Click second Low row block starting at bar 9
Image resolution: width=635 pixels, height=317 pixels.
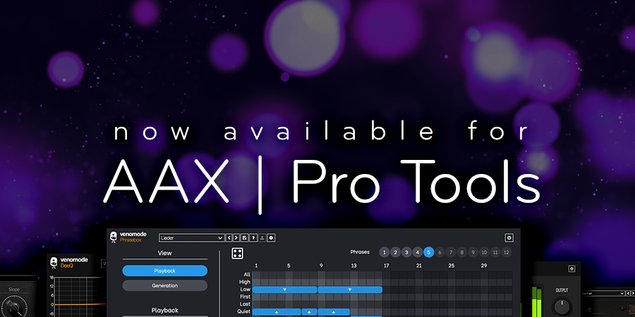350,290
